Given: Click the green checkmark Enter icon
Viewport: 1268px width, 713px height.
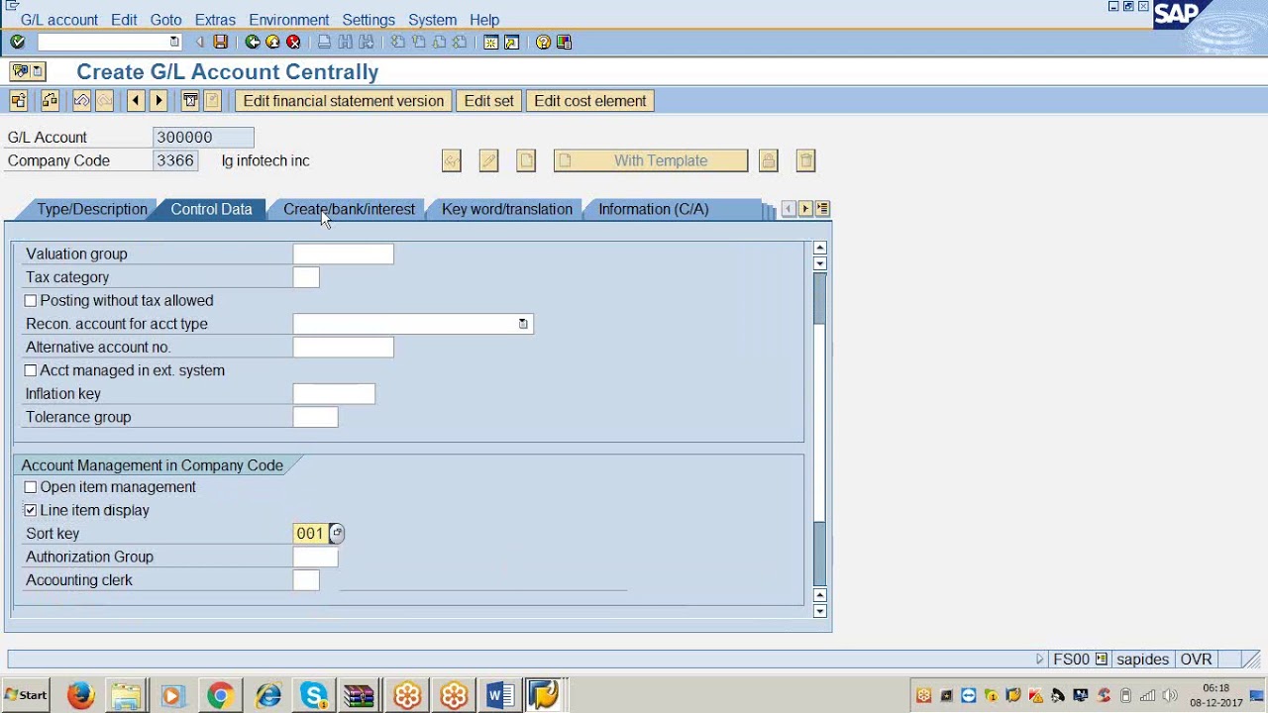Looking at the screenshot, I should point(17,42).
